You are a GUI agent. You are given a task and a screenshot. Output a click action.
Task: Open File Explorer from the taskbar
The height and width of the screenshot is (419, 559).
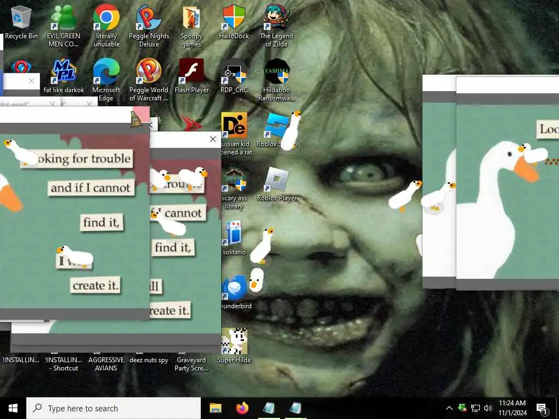coord(215,408)
